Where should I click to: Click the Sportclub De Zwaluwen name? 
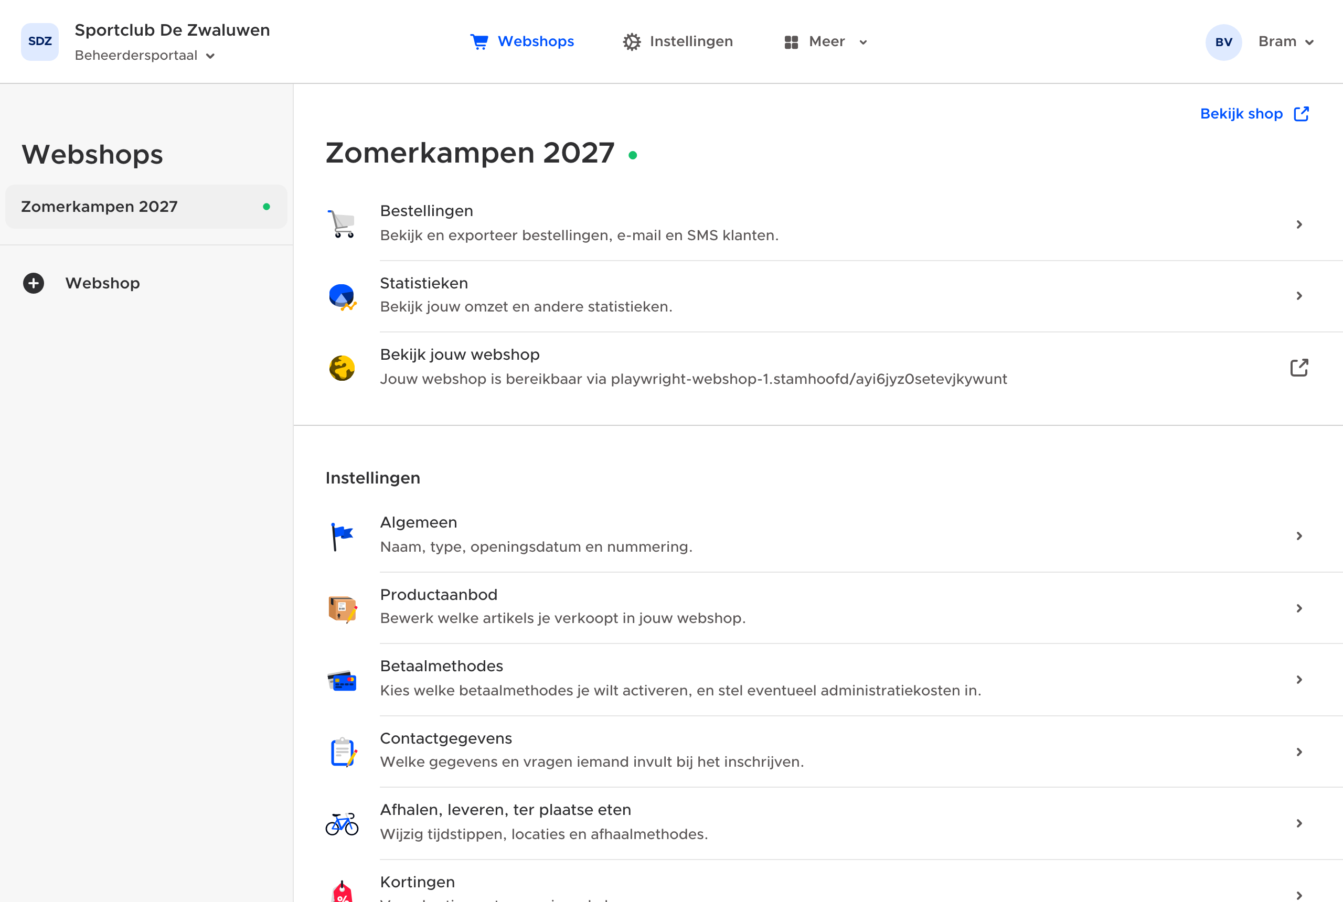coord(172,30)
